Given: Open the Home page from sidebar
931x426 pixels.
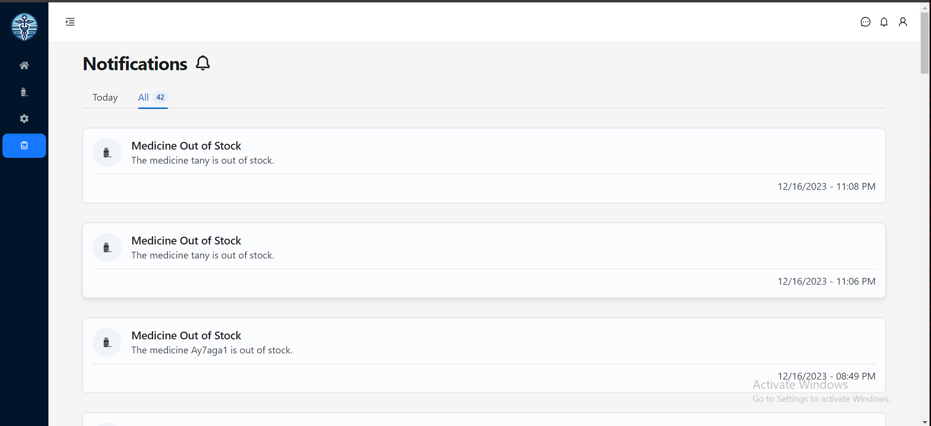Looking at the screenshot, I should [x=24, y=65].
